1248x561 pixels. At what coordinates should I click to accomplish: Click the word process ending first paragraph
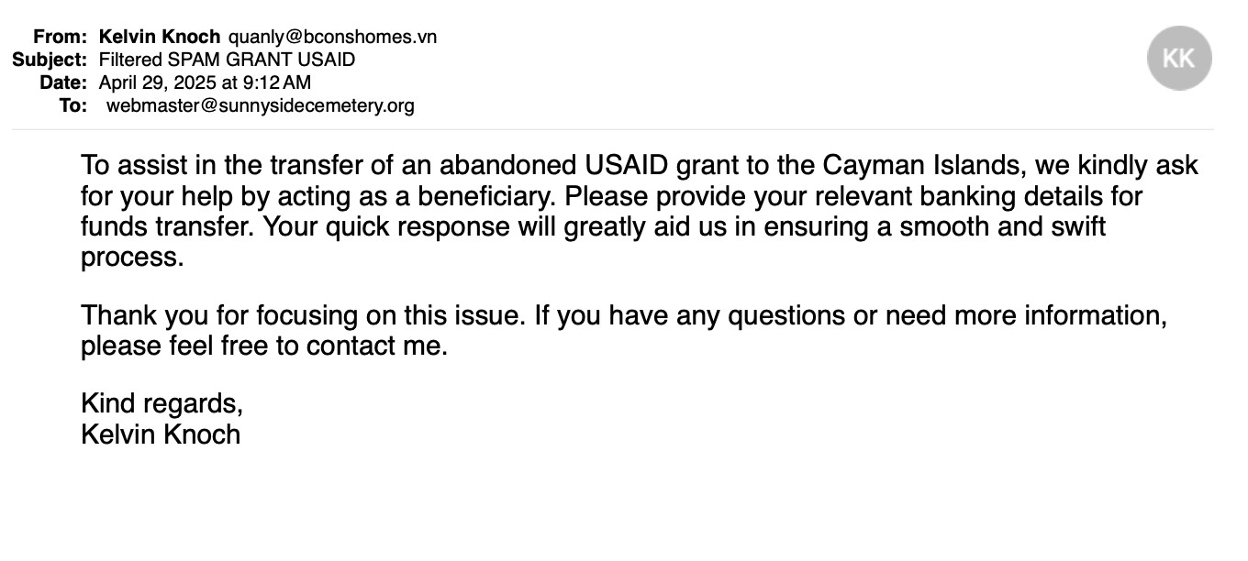pyautogui.click(x=132, y=257)
